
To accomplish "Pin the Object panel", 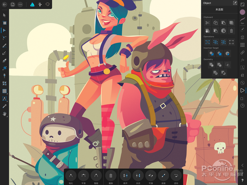I will [235, 3].
